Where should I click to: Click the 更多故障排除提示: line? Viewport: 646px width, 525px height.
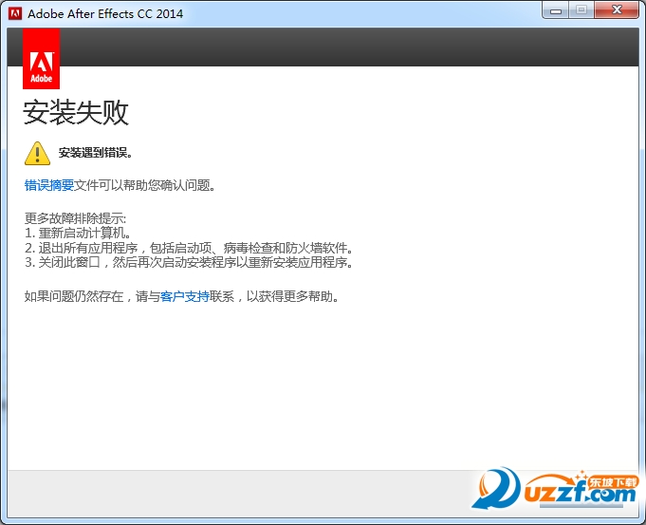[75, 218]
